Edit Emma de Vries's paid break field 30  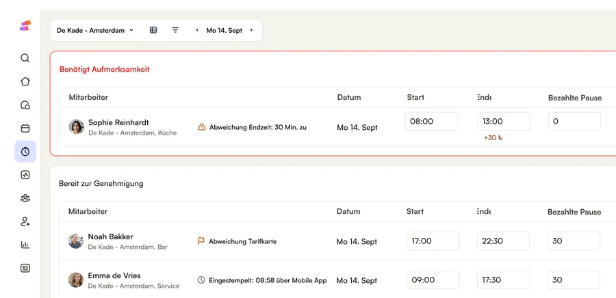click(574, 280)
